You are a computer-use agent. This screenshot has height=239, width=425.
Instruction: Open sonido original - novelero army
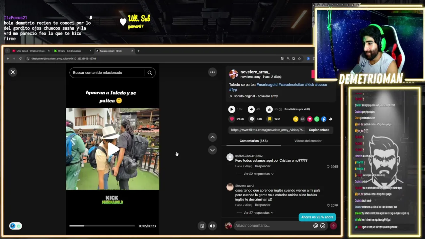(x=256, y=96)
